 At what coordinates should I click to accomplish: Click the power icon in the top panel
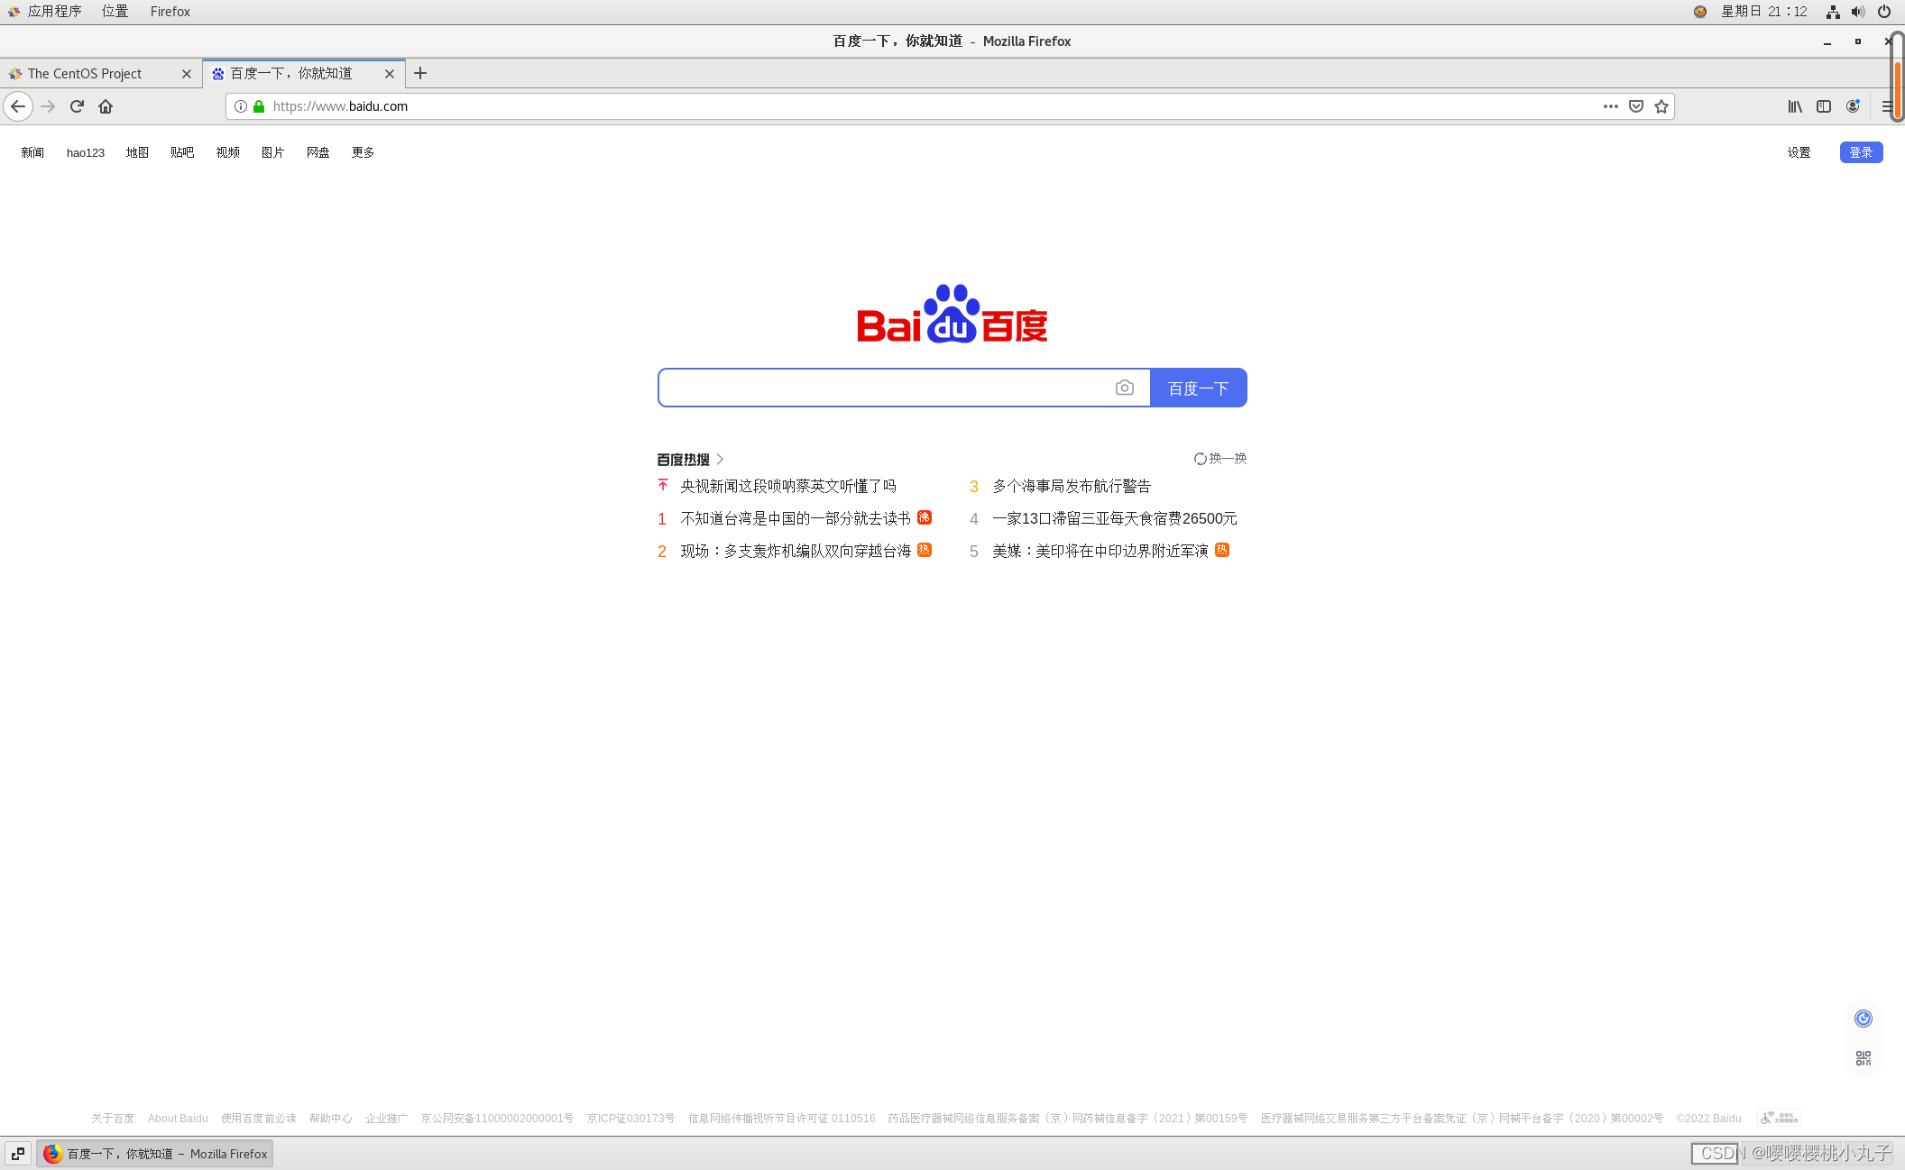1884,12
